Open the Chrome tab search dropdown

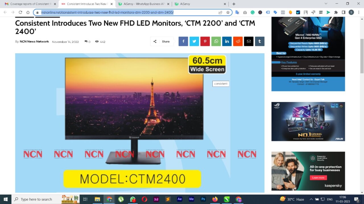pyautogui.click(x=326, y=4)
